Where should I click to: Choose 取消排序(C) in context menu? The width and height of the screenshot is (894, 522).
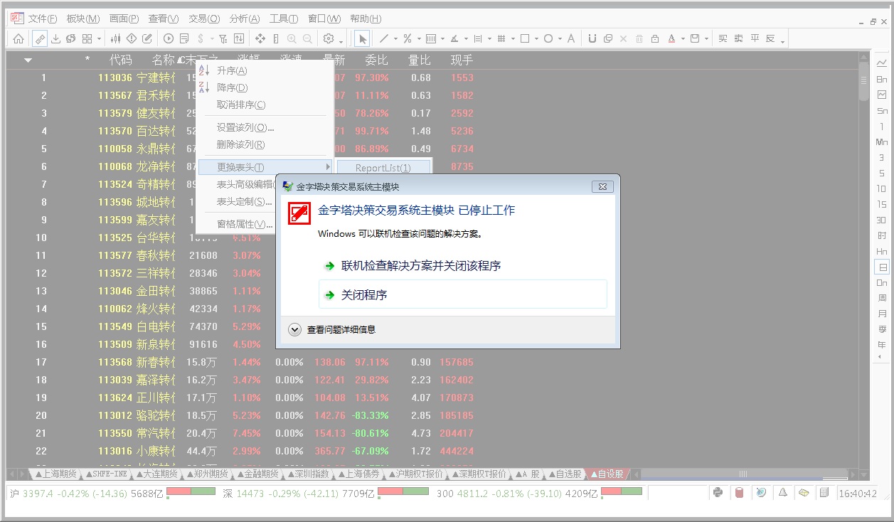click(x=241, y=105)
